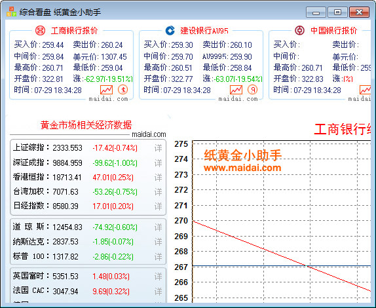Open details for 香港恒指 row
Image resolution: width=376 pixels, height=308 pixels.
pos(159,178)
